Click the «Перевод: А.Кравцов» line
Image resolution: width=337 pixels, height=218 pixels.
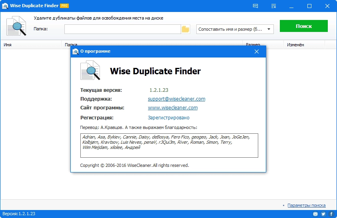click(138, 127)
